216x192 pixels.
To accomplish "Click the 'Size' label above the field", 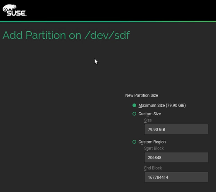I will tap(148, 120).
